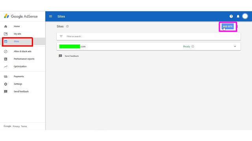Open the three-dot more options menu
Image resolution: width=252 pixels, height=141 pixels.
[237, 26]
